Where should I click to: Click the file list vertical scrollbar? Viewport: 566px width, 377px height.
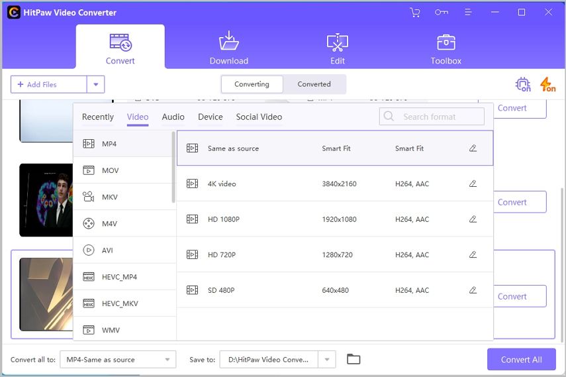(561, 265)
